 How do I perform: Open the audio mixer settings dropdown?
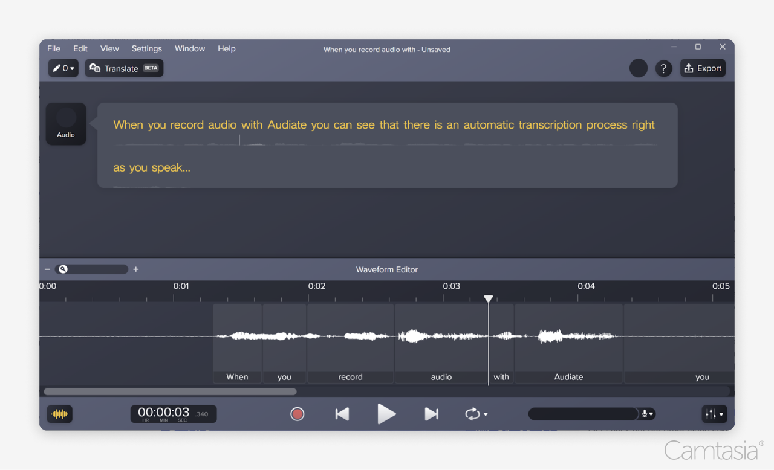coord(714,414)
